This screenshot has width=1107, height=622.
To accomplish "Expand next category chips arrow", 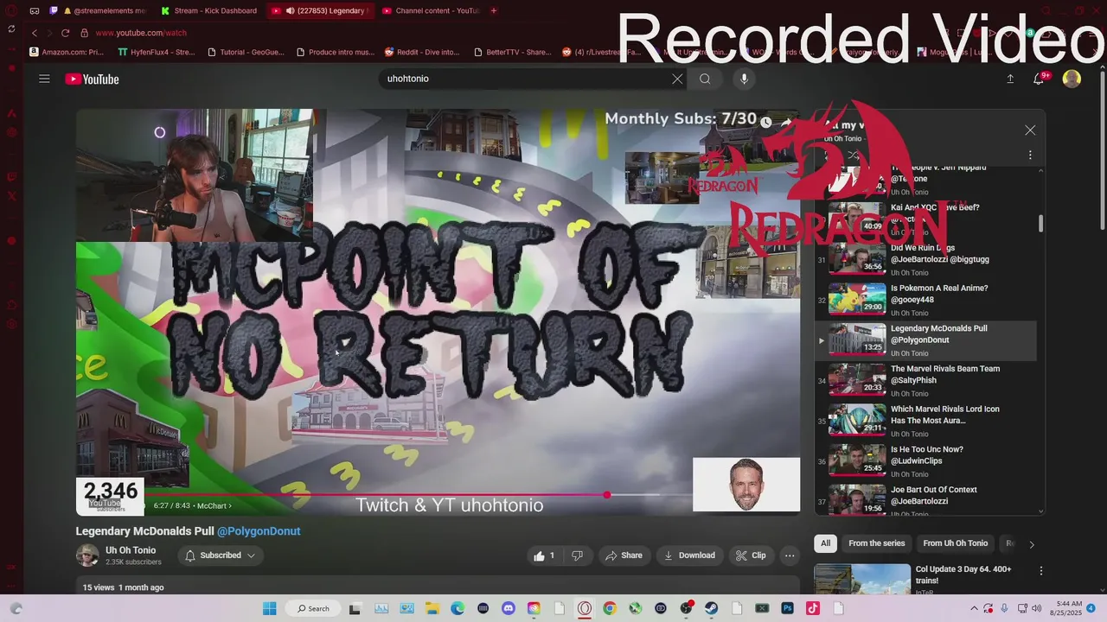I will [x=1031, y=544].
